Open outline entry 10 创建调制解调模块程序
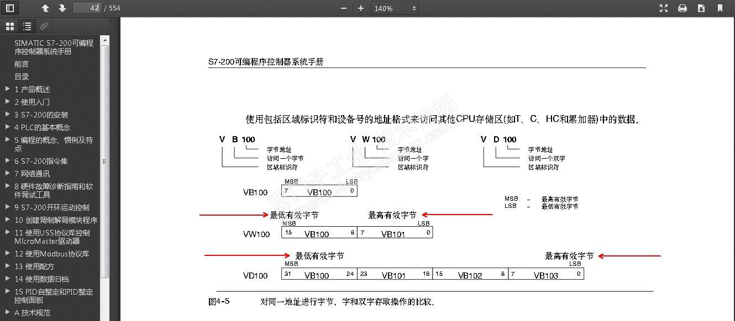The image size is (735, 321). [x=56, y=220]
